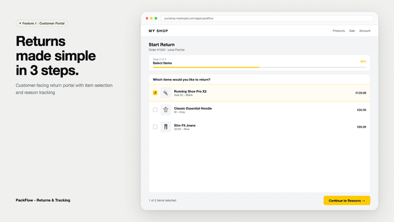This screenshot has height=222, width=394.
Task: Focus the browser address bar
Action: pyautogui.click(x=267, y=19)
